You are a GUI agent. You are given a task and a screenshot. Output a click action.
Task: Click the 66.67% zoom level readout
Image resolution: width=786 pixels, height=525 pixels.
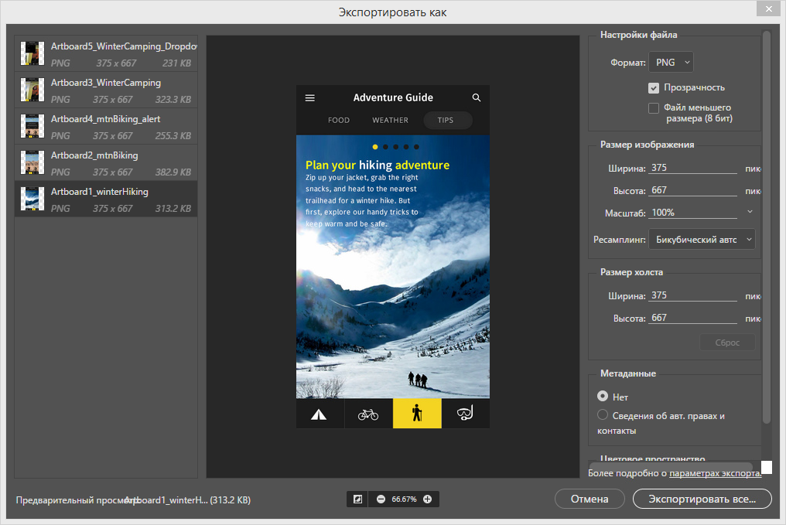tap(404, 499)
